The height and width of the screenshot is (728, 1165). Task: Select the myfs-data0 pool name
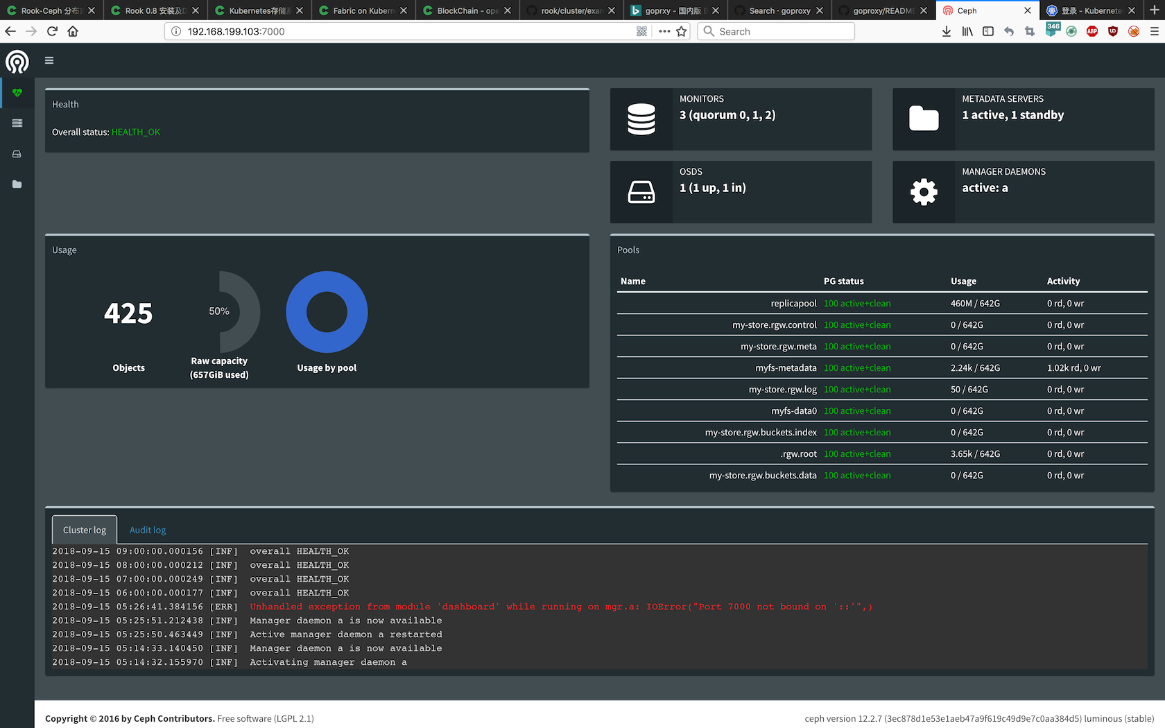coord(794,410)
